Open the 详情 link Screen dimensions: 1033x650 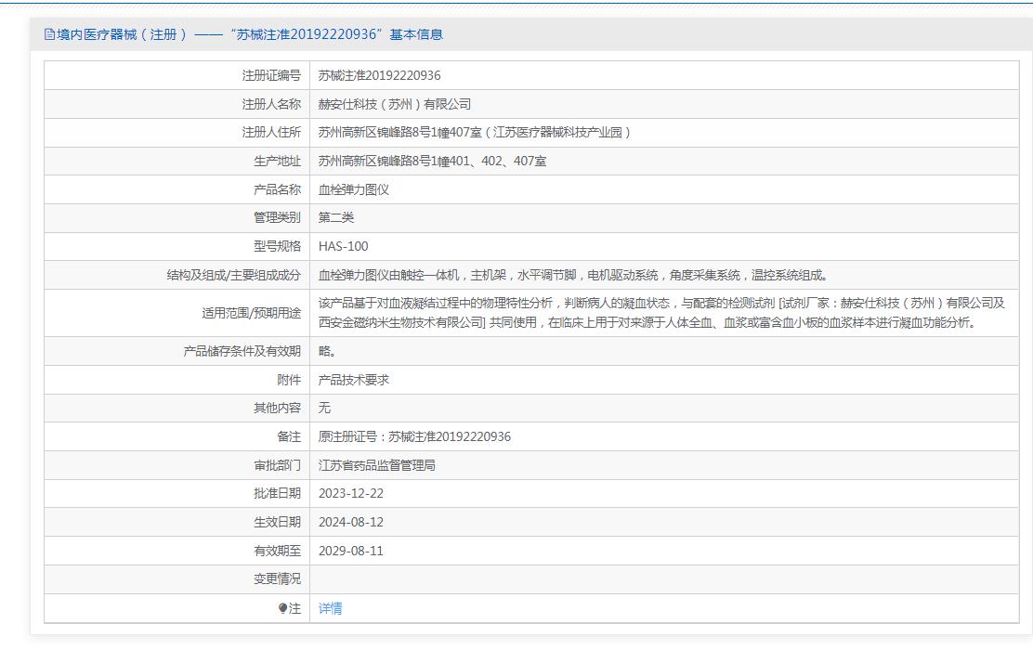point(330,608)
